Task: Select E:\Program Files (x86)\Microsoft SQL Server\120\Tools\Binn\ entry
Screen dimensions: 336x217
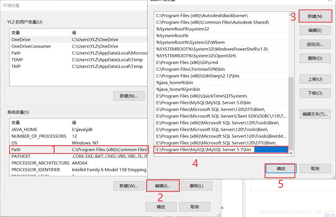Action: (221, 123)
